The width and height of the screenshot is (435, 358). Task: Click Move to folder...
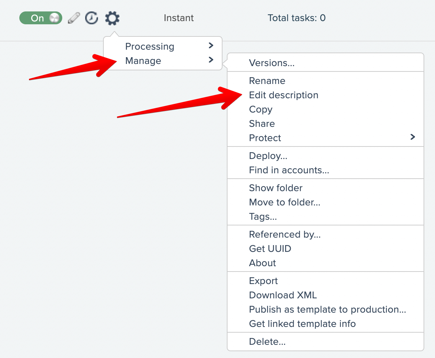click(x=284, y=202)
